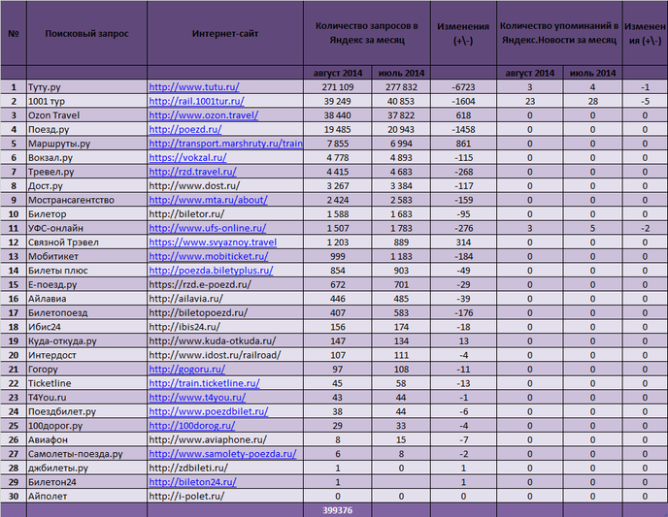This screenshot has height=517, width=668.
Task: Select the -1604 change cell
Action: click(x=463, y=101)
